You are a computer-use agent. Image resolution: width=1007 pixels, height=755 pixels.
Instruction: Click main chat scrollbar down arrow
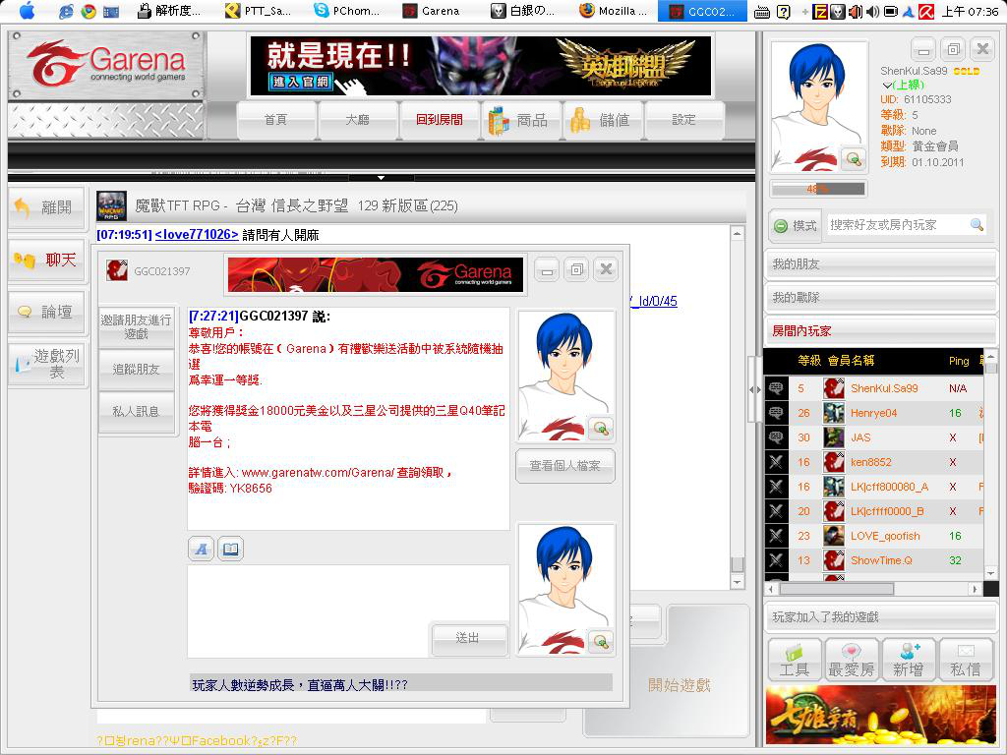point(738,582)
